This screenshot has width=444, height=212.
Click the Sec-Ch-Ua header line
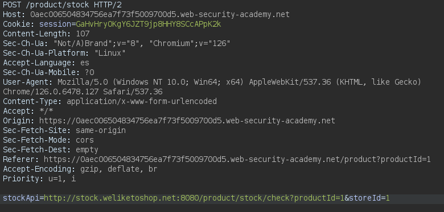click(116, 43)
